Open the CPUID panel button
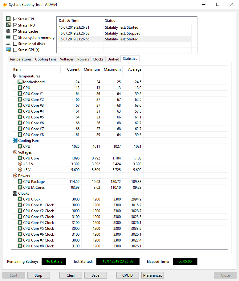 pyautogui.click(x=128, y=275)
